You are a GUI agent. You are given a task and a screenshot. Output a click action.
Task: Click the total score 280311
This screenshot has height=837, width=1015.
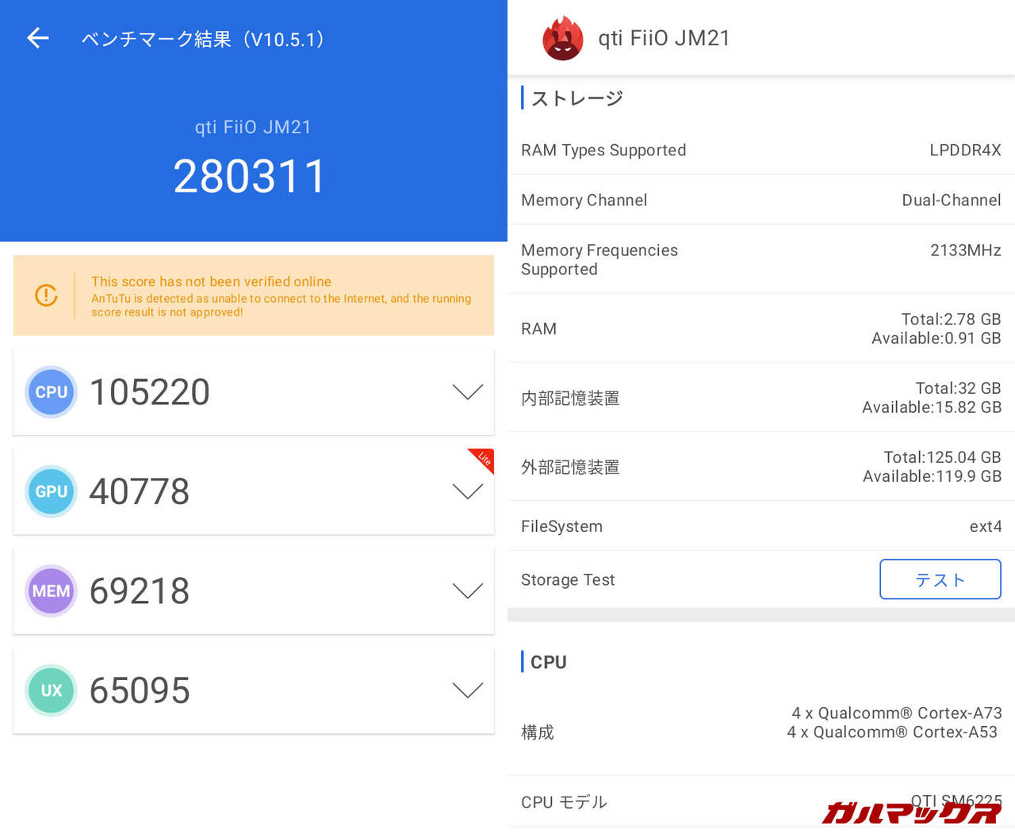251,175
